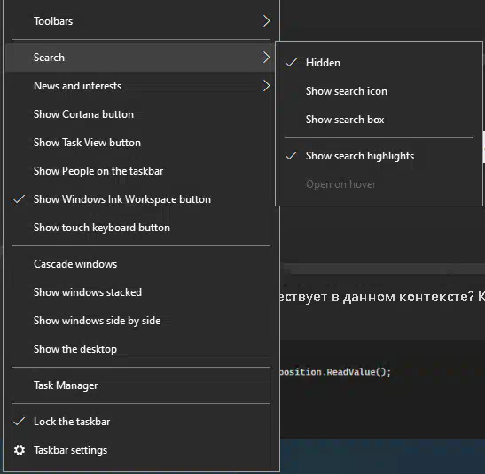The width and height of the screenshot is (485, 474).
Task: Choose Show search box
Action: click(379, 120)
